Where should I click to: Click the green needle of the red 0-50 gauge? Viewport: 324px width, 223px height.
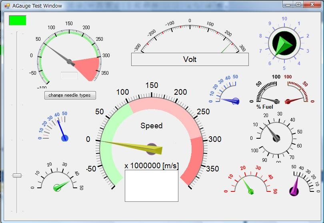pyautogui.click(x=248, y=186)
